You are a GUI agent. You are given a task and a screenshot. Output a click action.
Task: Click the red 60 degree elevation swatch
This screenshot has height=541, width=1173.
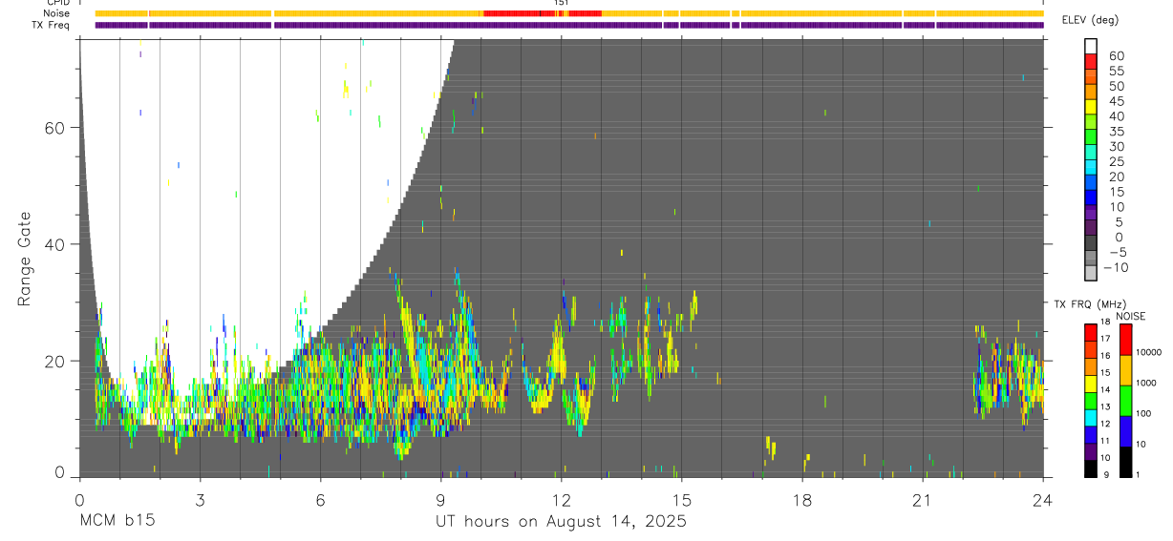[x=1090, y=63]
